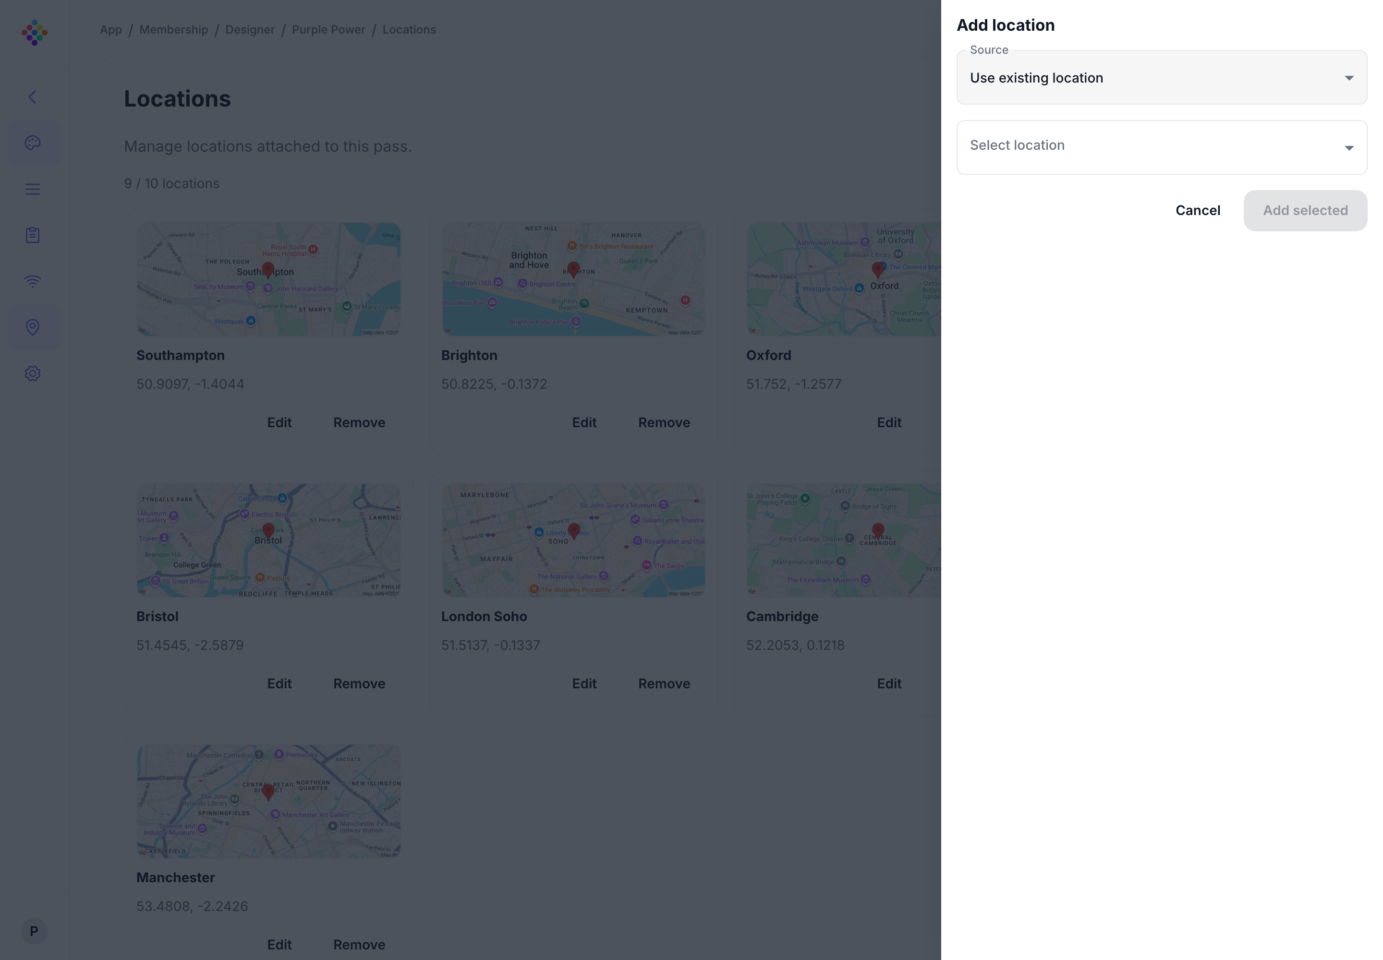This screenshot has width=1383, height=960.
Task: Go to App breadcrumb
Action: coord(111,29)
